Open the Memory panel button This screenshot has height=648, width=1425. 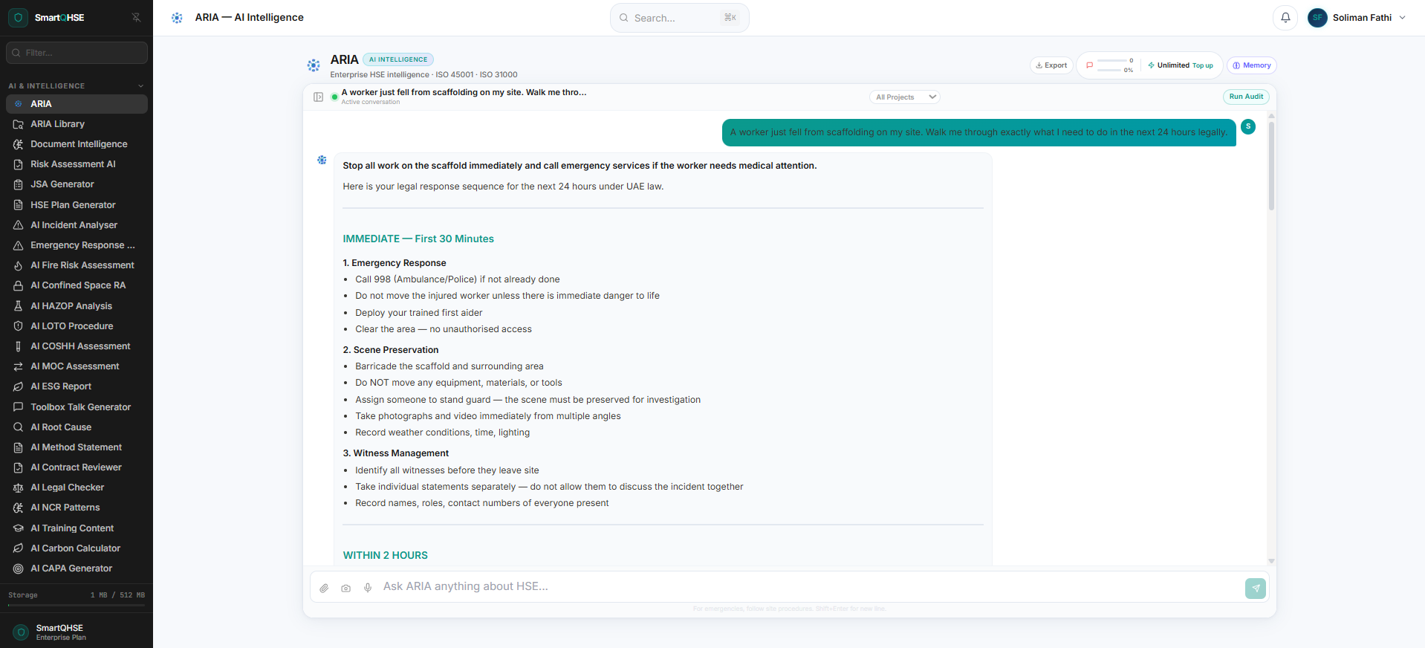pos(1252,65)
